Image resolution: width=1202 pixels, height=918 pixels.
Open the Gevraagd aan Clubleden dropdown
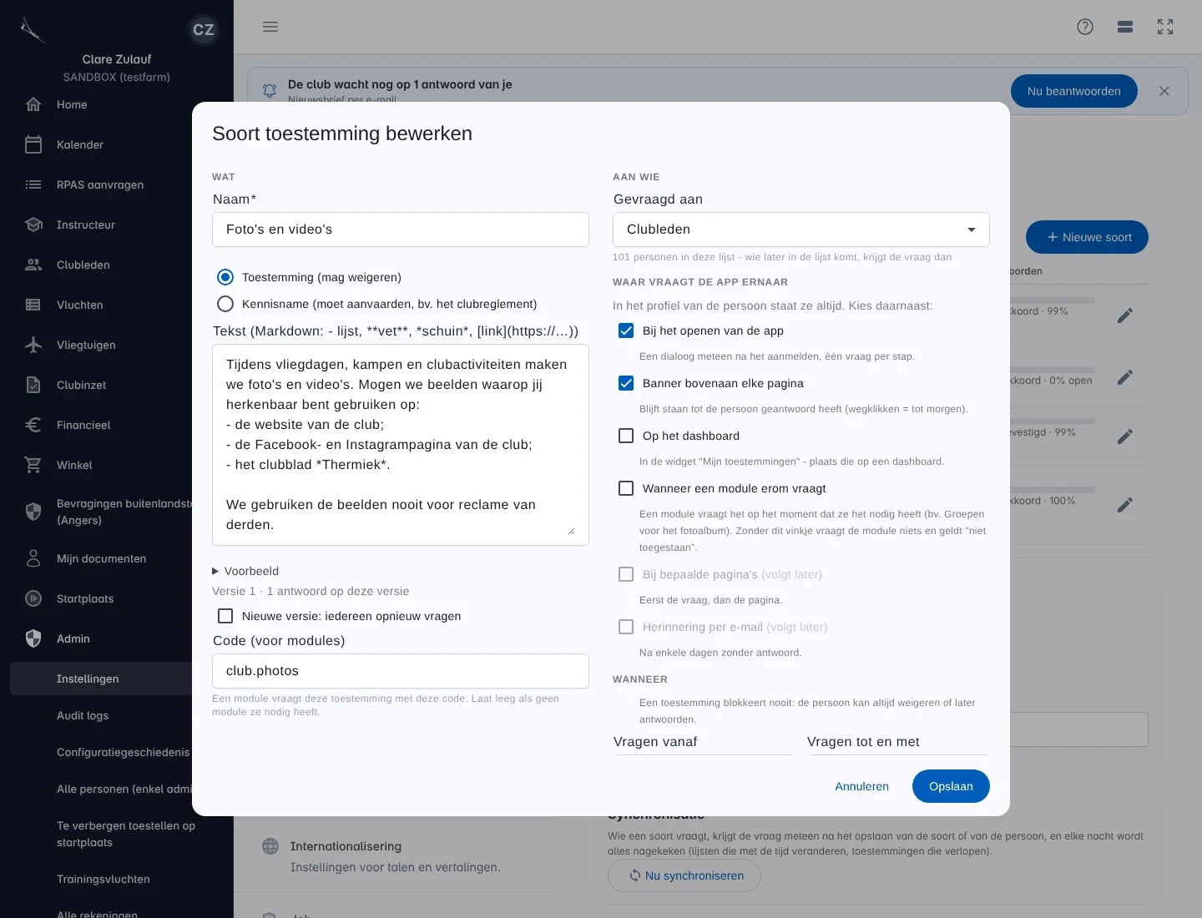[x=801, y=229]
